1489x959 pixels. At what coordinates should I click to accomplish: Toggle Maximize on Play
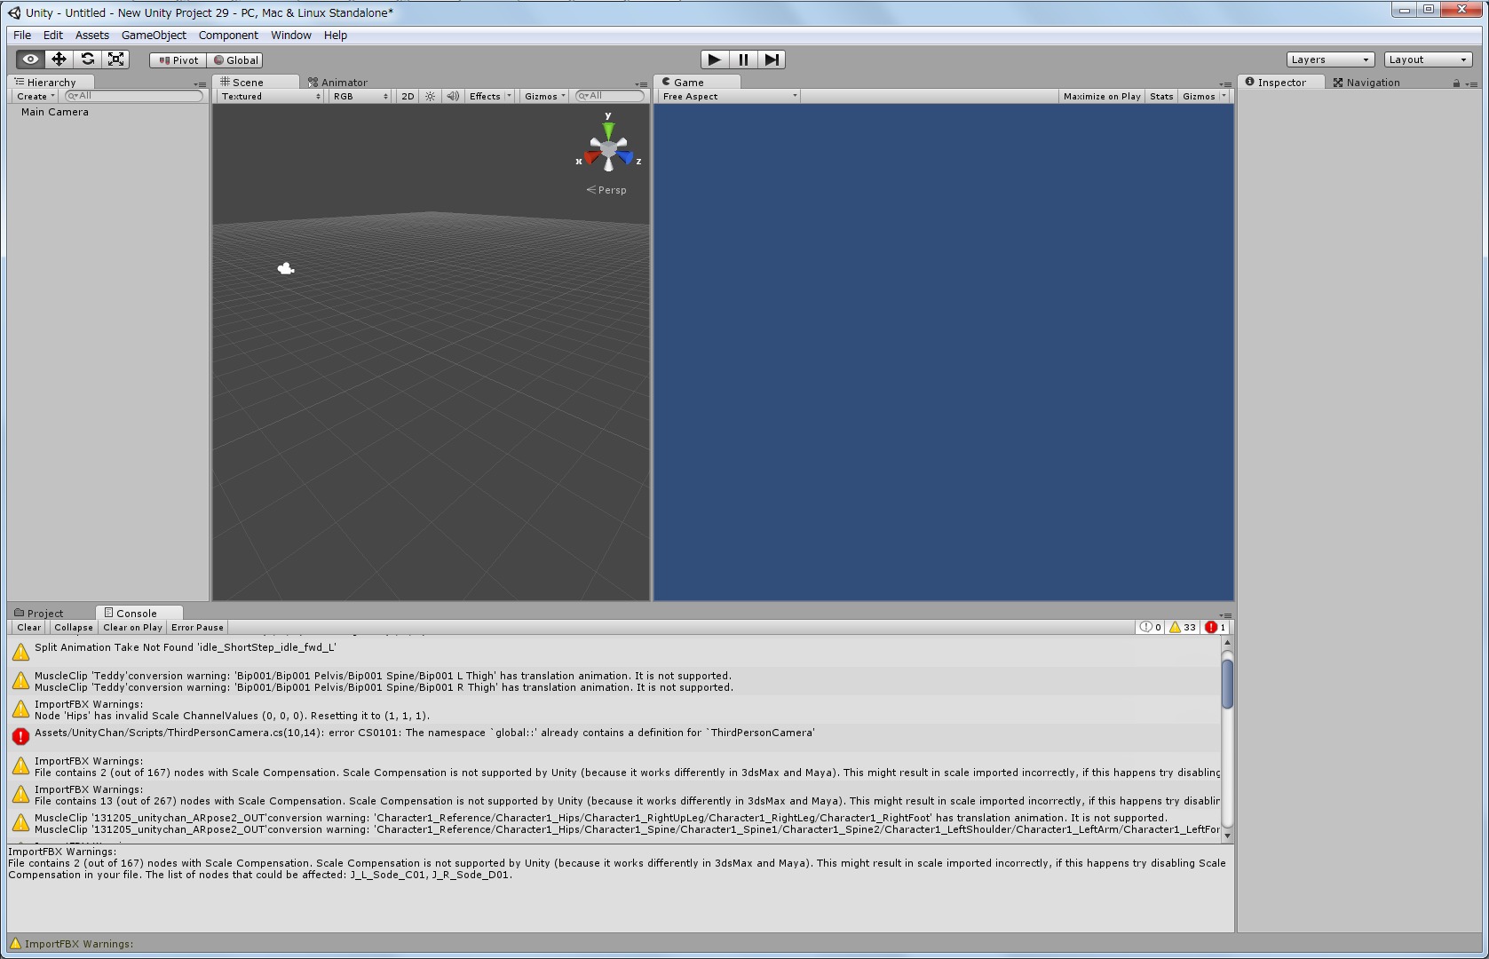tap(1101, 96)
